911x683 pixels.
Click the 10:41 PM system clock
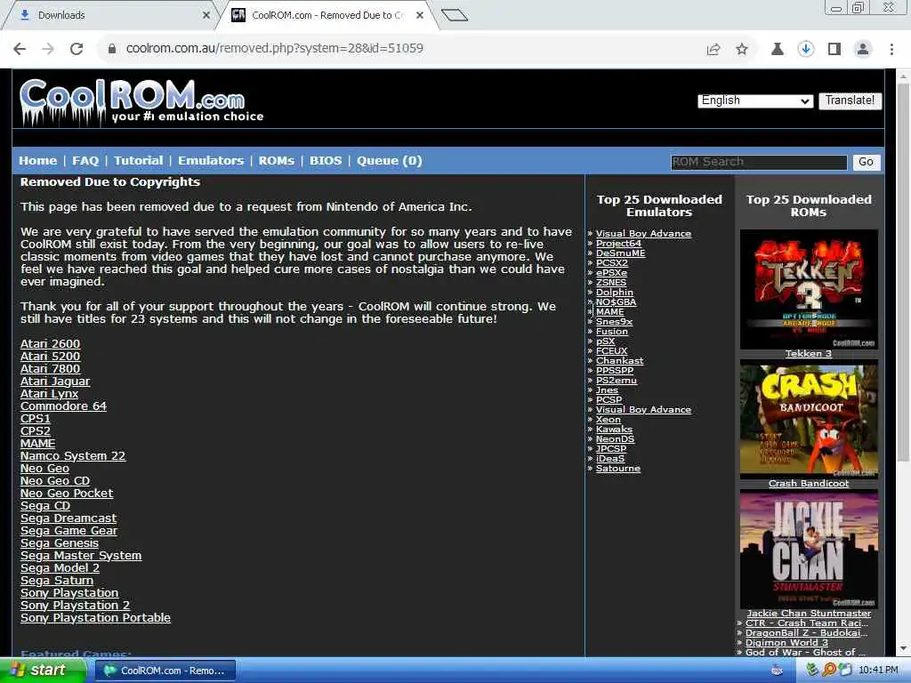(878, 671)
